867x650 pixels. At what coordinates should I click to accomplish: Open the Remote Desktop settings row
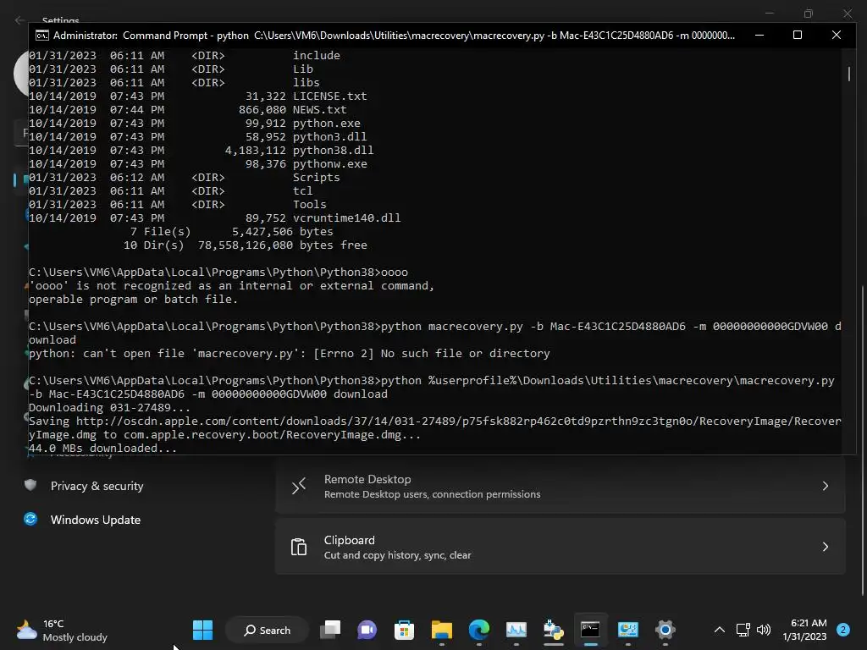click(561, 486)
